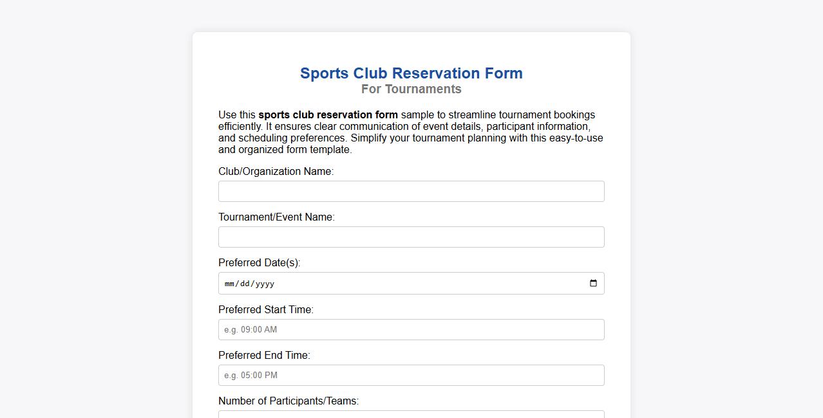Click the Club/Organization Name input field
823x418 pixels.
tap(411, 191)
